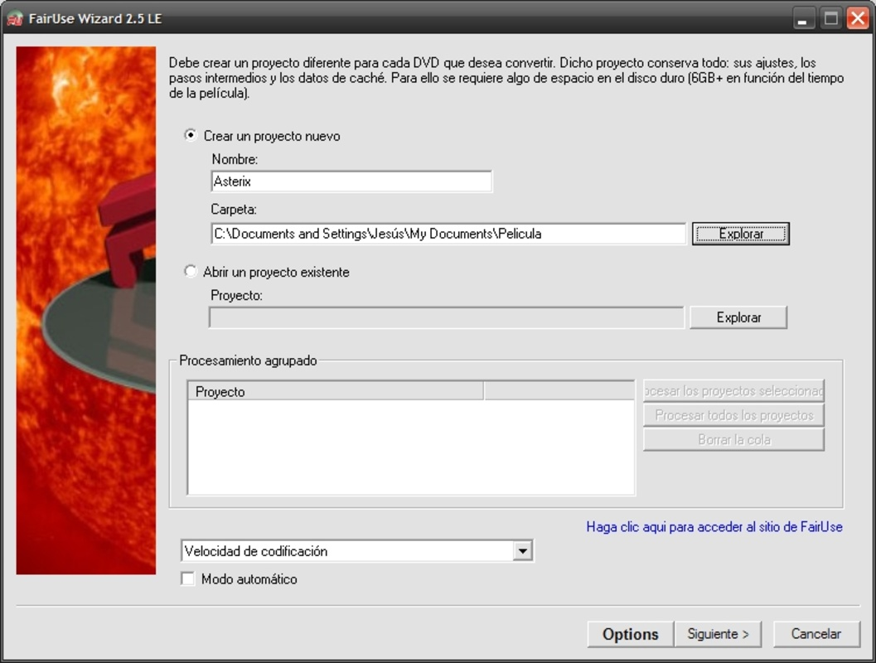Click the FairUse Wizard title bar icon
This screenshot has width=876, height=663.
point(15,18)
